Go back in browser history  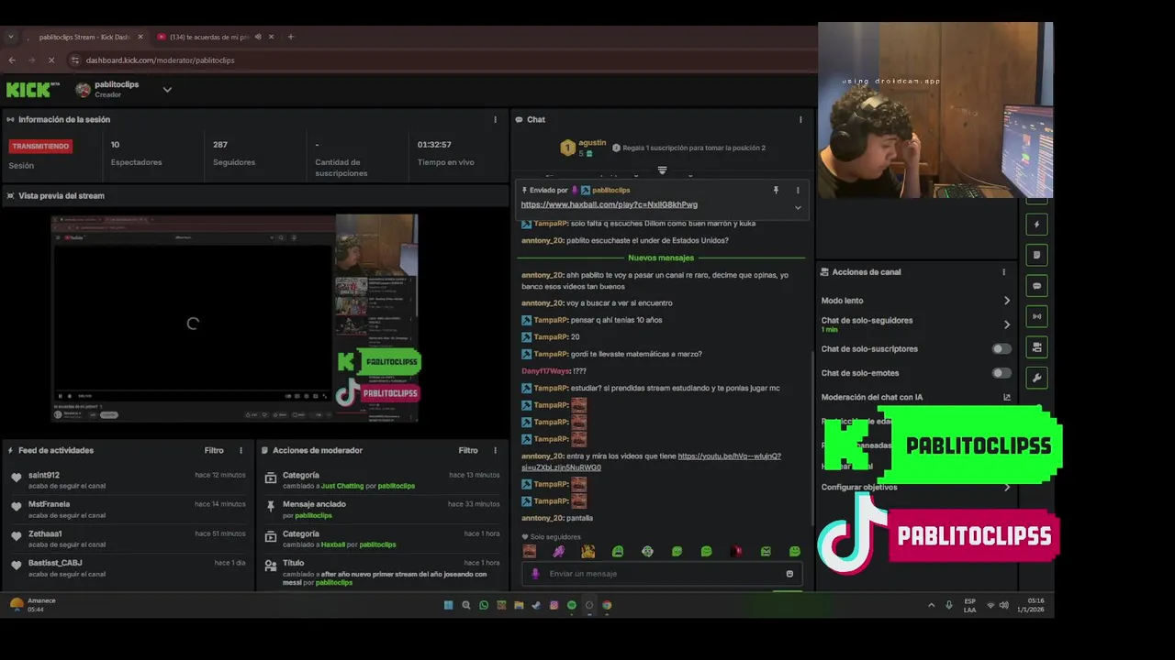(12, 60)
